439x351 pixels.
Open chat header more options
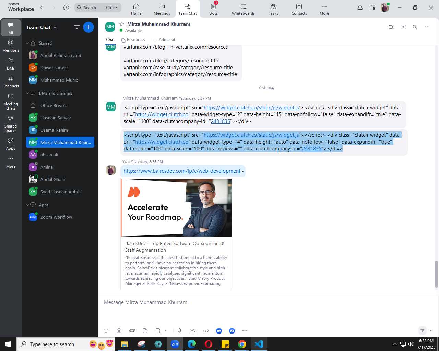pyautogui.click(x=427, y=27)
